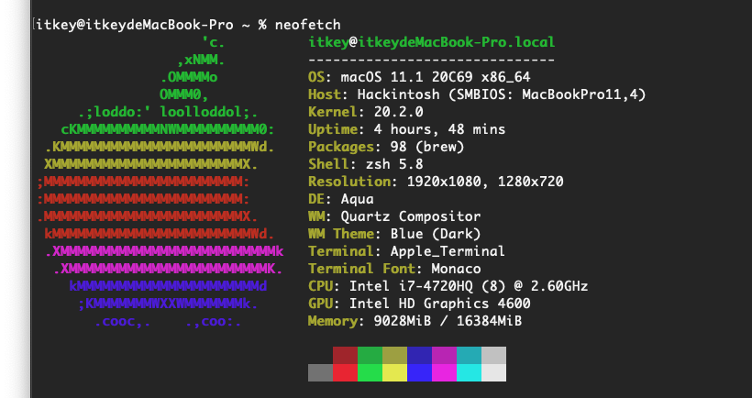
Task: Click the dashed separator under the hostname title
Action: point(432,61)
